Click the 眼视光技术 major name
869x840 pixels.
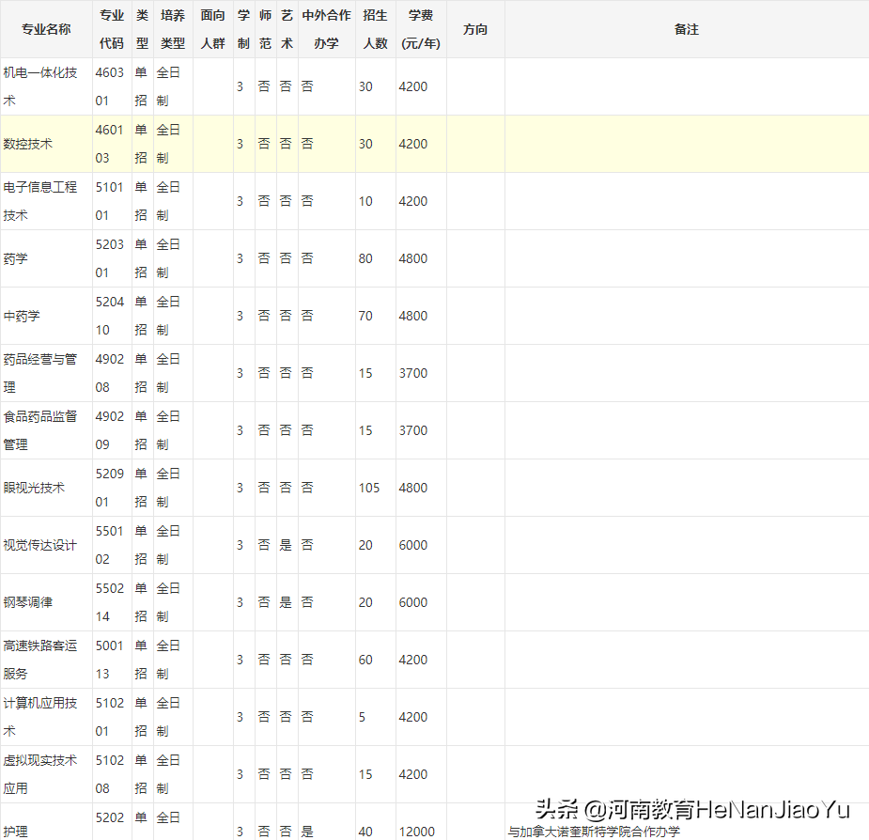pyautogui.click(x=34, y=488)
